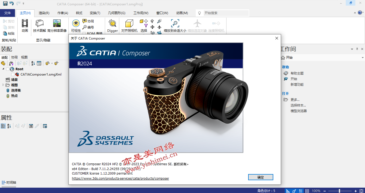Click the add property table icon
This screenshot has height=193, width=365.
45,126
